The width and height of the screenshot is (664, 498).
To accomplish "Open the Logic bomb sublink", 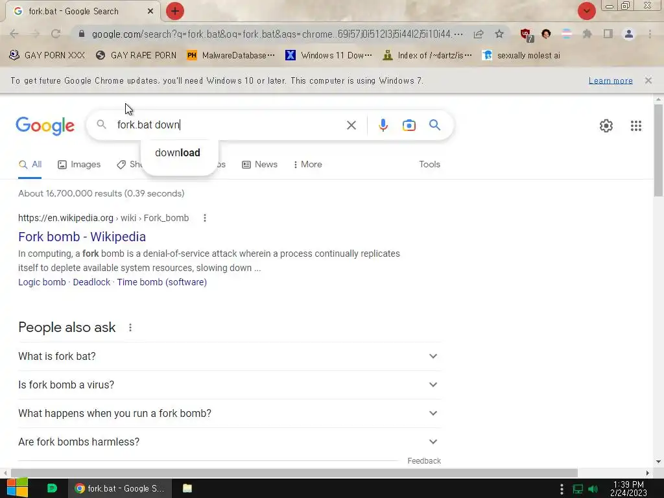I will [x=42, y=282].
